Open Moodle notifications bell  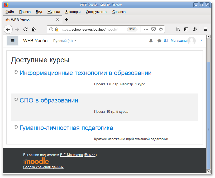click(x=151, y=41)
